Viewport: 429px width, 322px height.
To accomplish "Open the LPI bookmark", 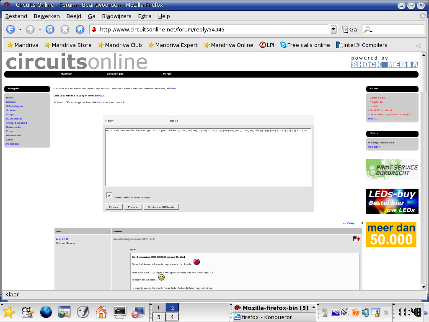I will click(x=266, y=45).
